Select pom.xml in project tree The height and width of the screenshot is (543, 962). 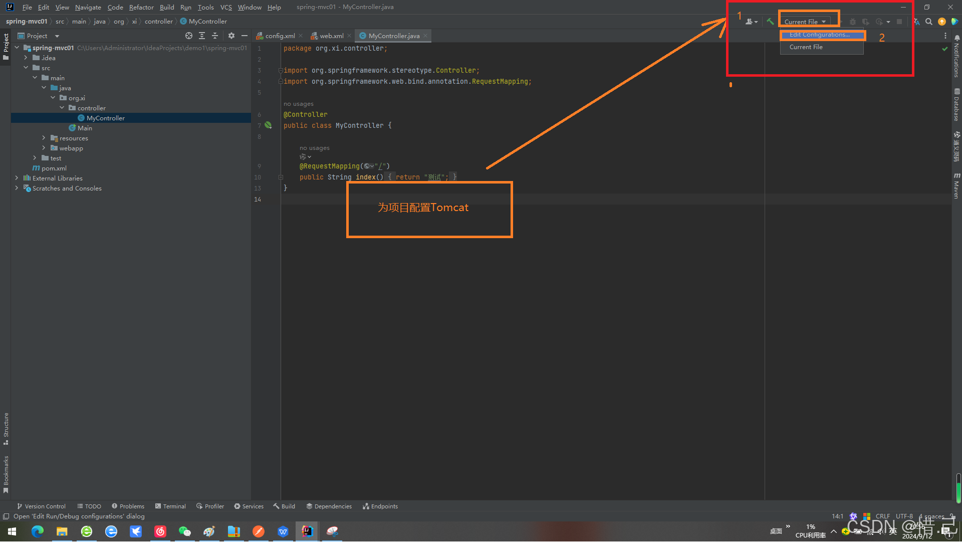[54, 168]
